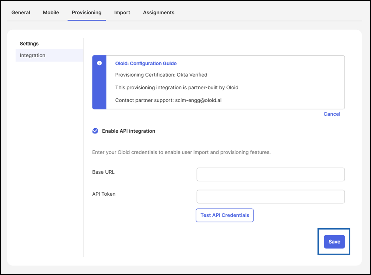The height and width of the screenshot is (275, 371).
Task: Save the provisioning integration settings
Action: (334, 242)
